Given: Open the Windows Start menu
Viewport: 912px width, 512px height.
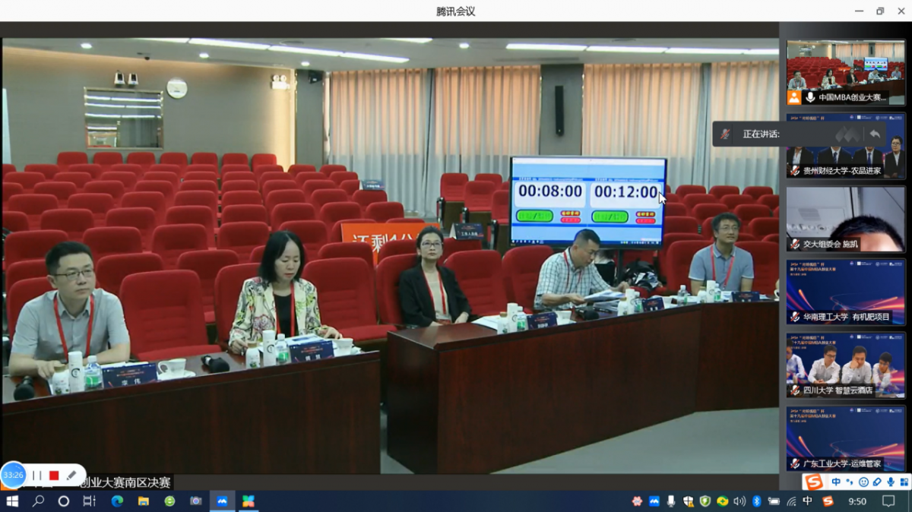Looking at the screenshot, I should (x=12, y=501).
